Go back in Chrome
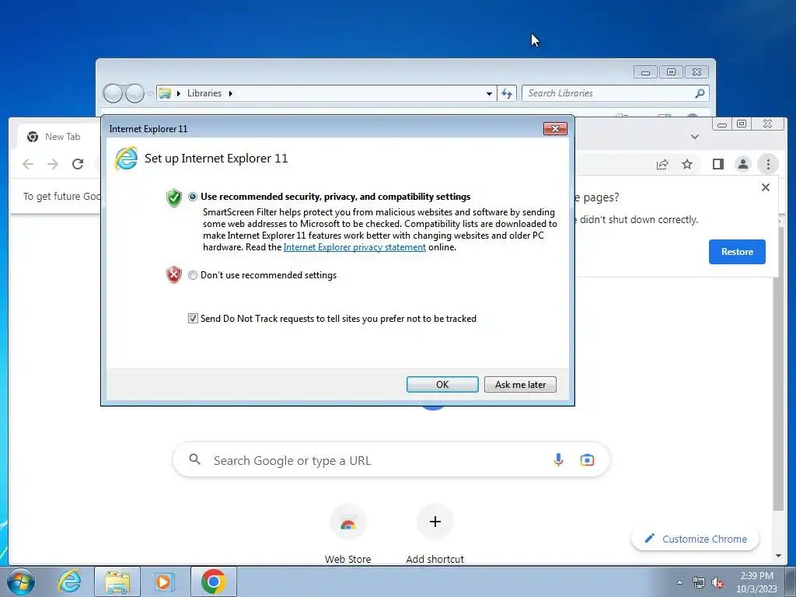 (x=28, y=164)
